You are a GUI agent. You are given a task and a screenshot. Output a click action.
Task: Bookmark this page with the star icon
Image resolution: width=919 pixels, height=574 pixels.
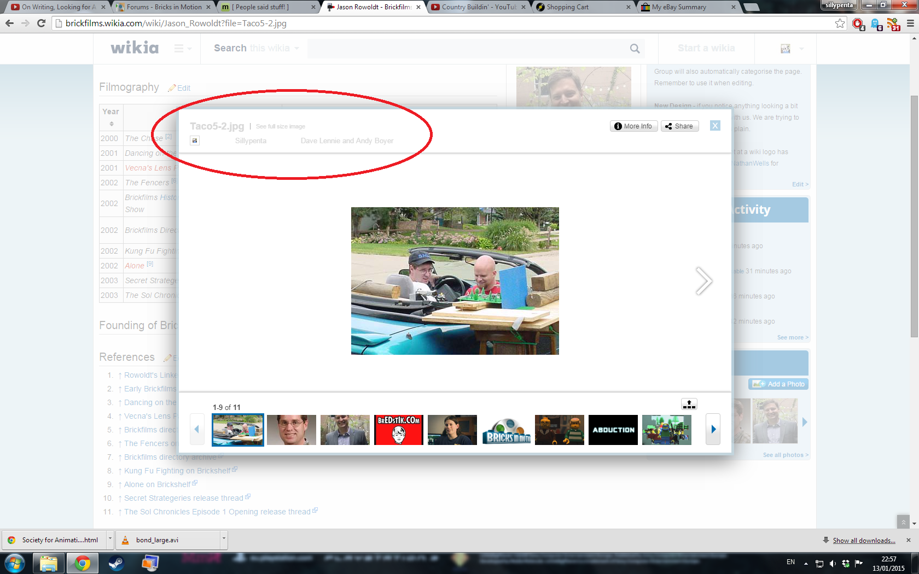pyautogui.click(x=840, y=23)
